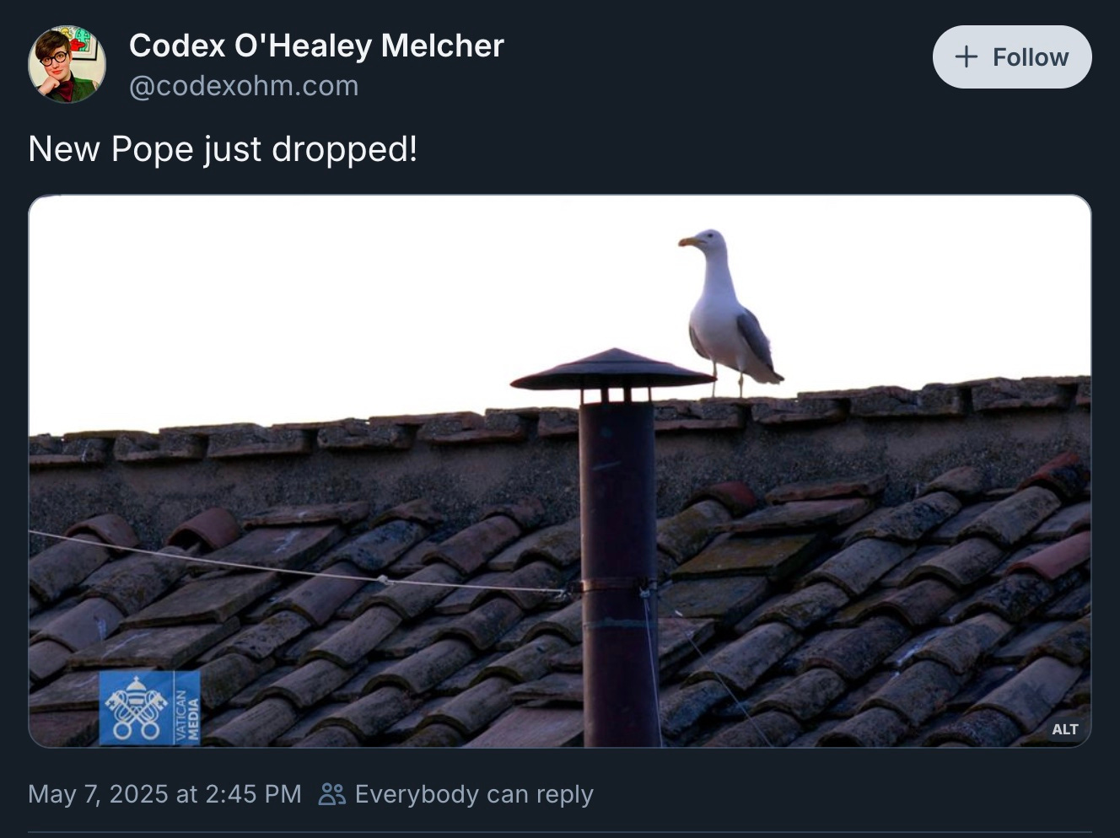This screenshot has height=838, width=1120.
Task: Click the "Everybody can reply" label
Action: 474,794
